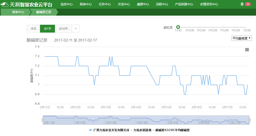Select the 近30天 time range

coord(63,28)
